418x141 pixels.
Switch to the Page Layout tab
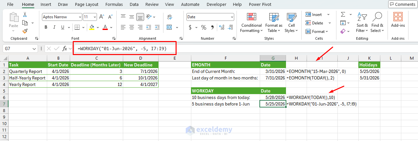[86, 4]
